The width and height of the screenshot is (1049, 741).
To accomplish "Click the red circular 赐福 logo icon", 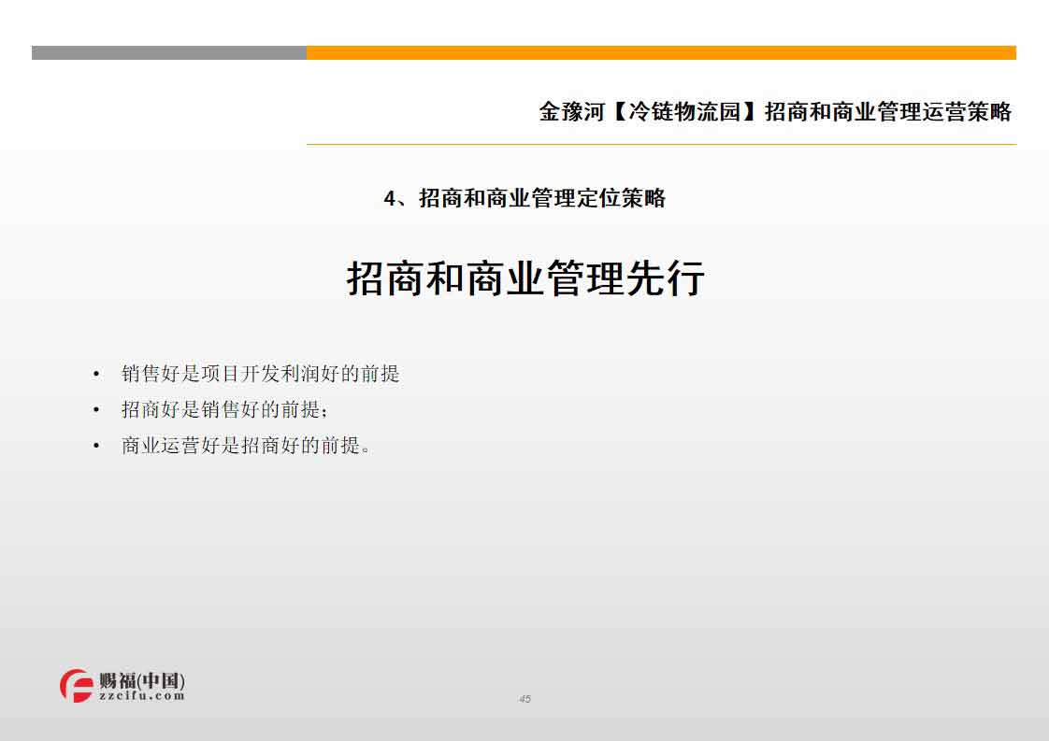I will tap(77, 686).
